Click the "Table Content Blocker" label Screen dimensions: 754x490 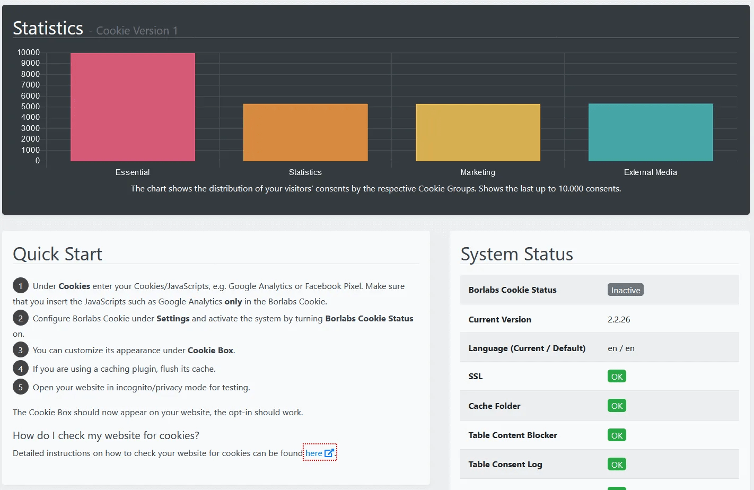513,435
